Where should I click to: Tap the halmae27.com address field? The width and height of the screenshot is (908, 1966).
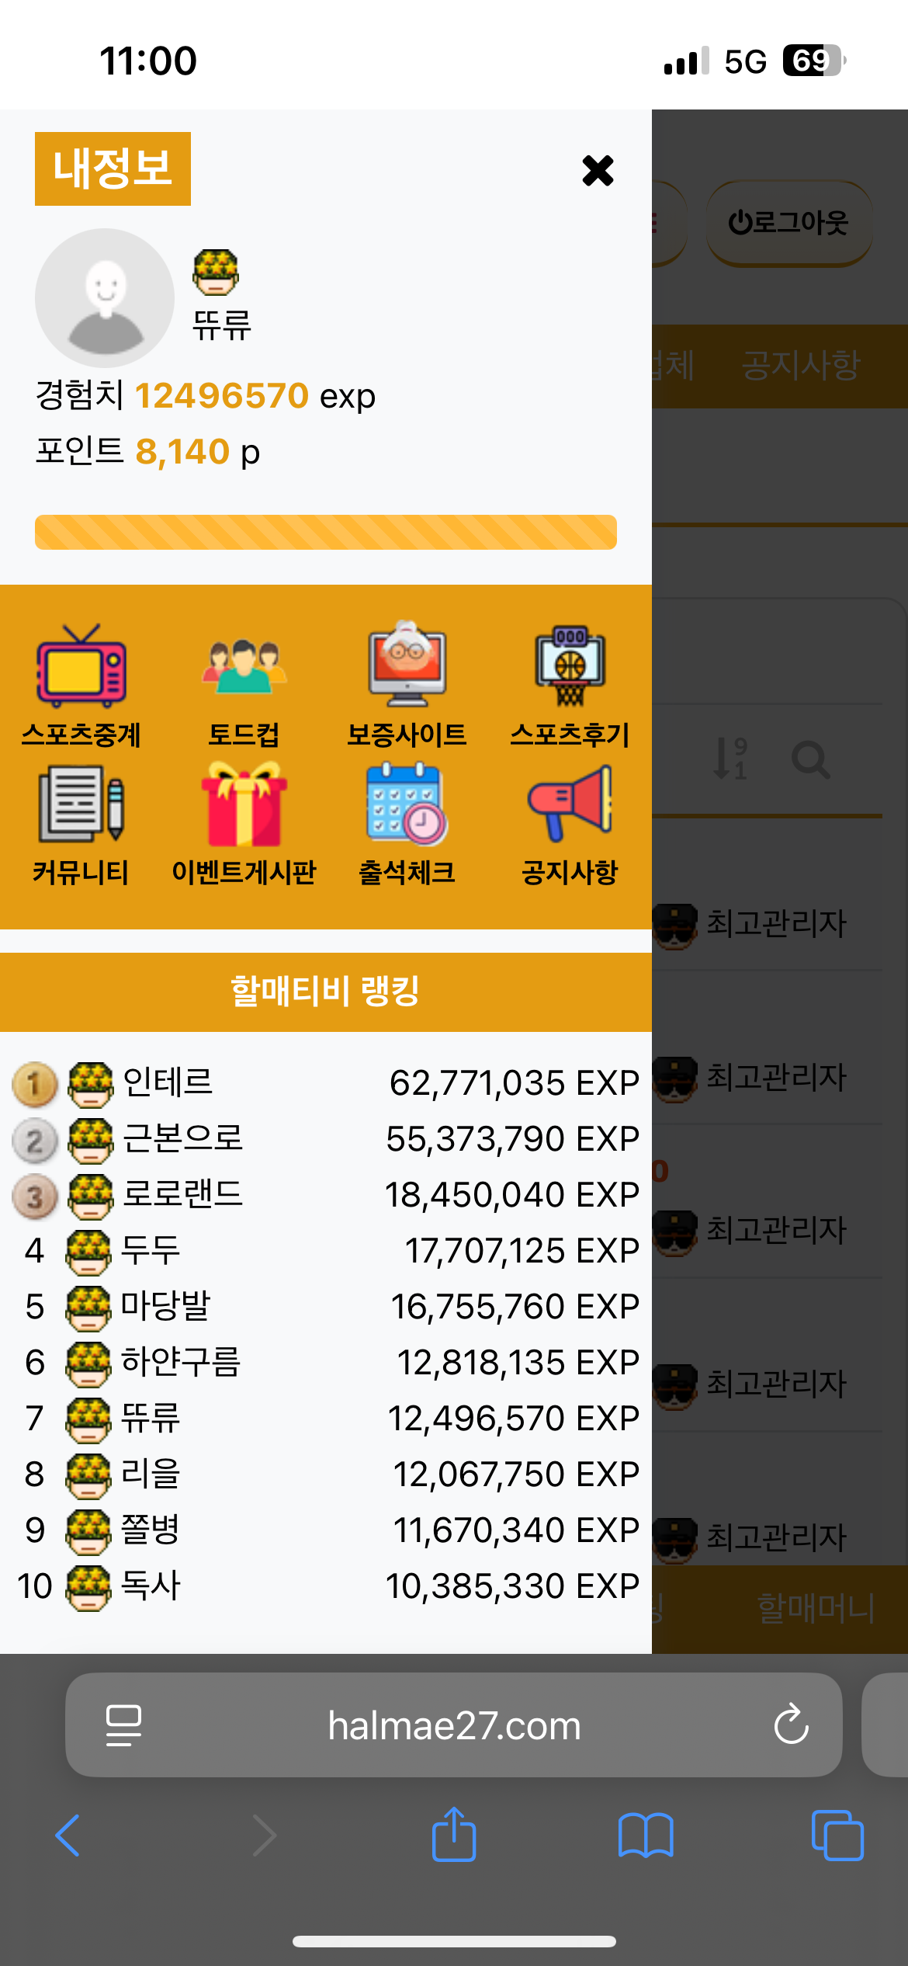click(454, 1725)
